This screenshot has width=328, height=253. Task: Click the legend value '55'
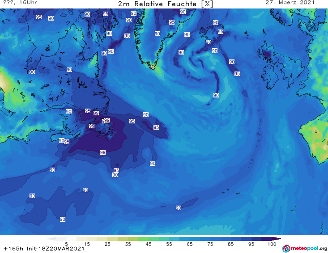[169, 244]
